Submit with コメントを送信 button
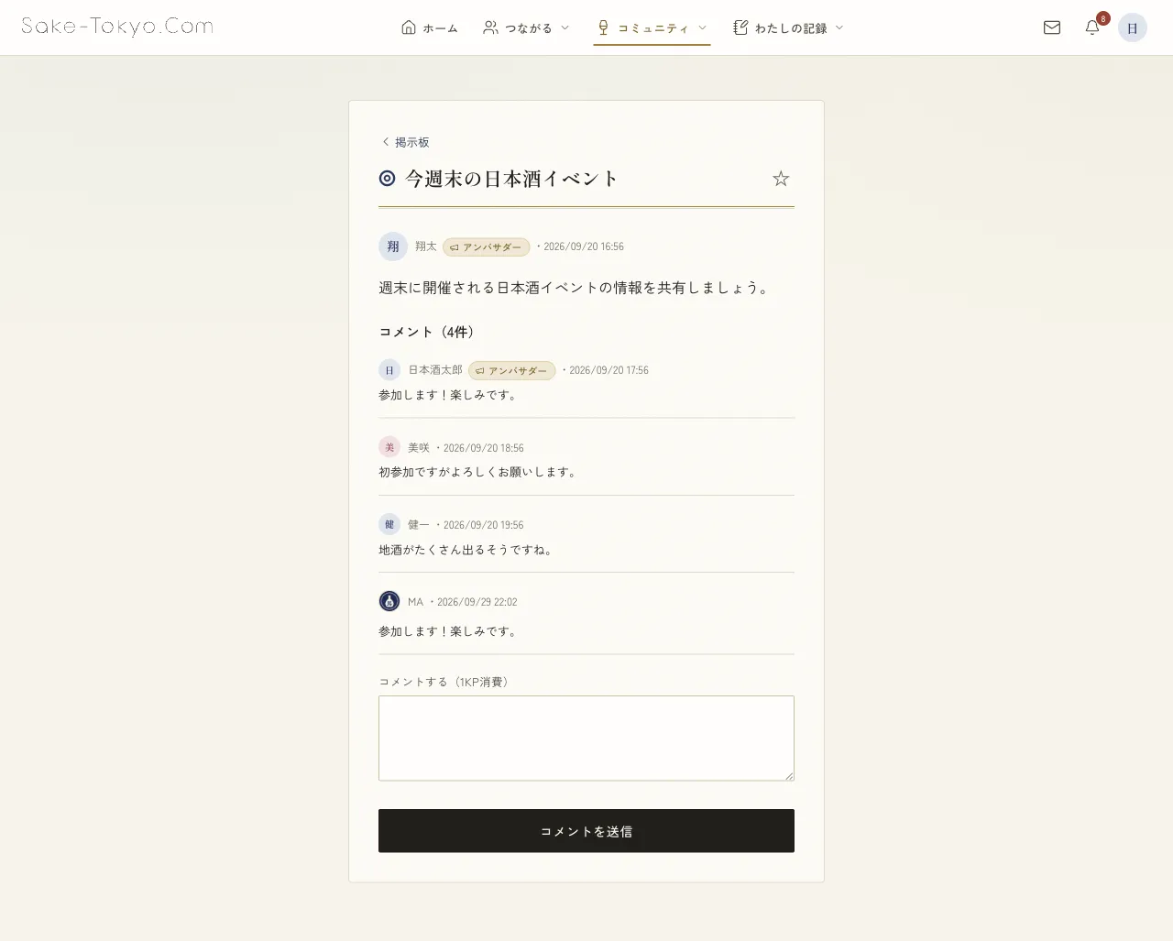The height and width of the screenshot is (941, 1173). pos(586,831)
